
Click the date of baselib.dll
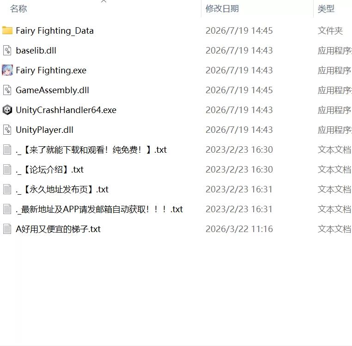pyautogui.click(x=239, y=50)
